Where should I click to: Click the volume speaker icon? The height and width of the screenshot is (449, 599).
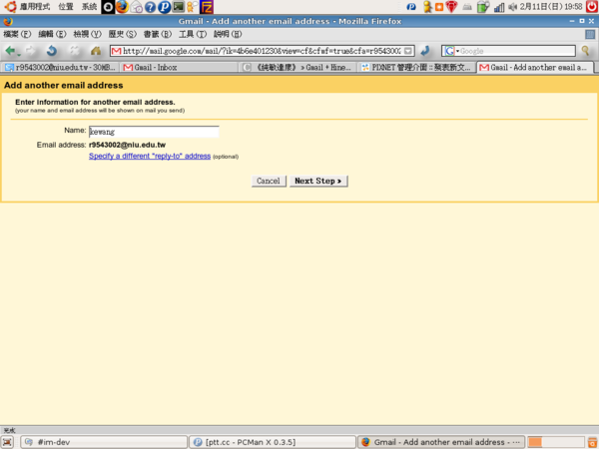[x=513, y=7]
